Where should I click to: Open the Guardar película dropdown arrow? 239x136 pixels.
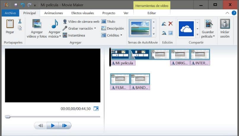(214, 36)
